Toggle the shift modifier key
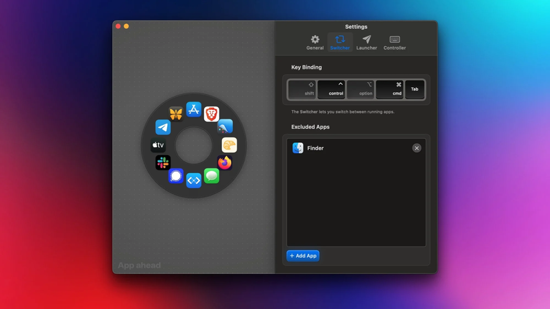Viewport: 550px width, 309px height. point(302,89)
